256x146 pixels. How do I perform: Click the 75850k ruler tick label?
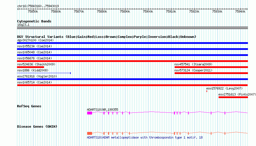point(33,11)
